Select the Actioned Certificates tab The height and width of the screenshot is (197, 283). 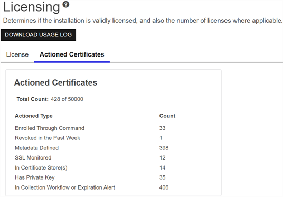click(72, 54)
